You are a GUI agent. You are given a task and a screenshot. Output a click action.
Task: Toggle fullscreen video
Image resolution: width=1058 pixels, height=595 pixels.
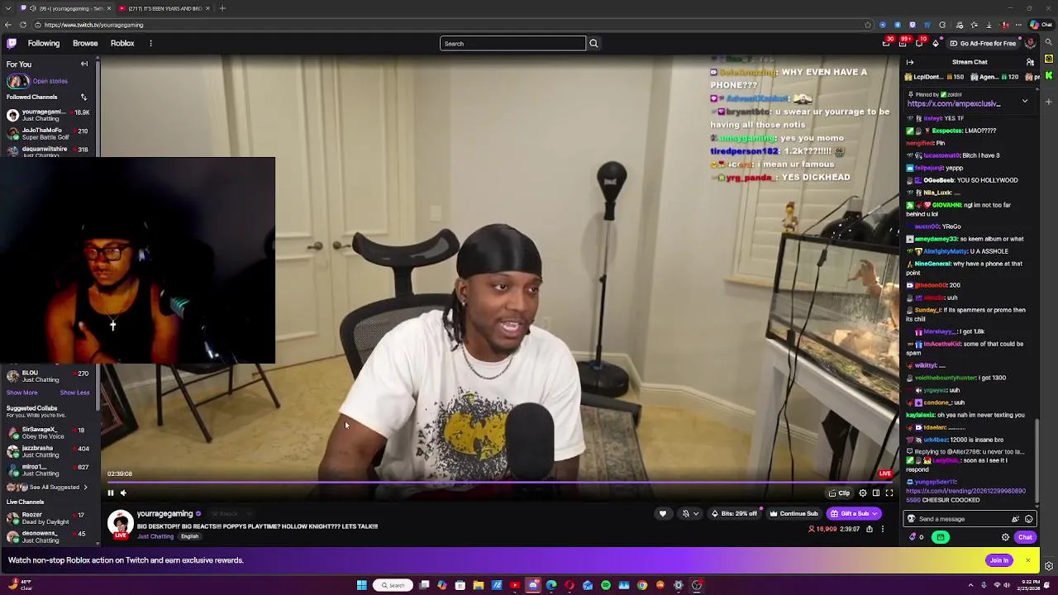pos(889,493)
